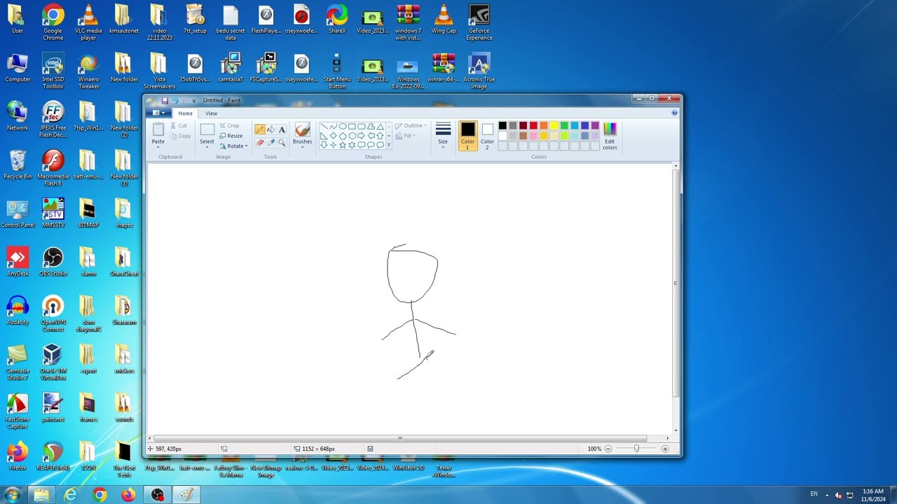897x504 pixels.
Task: Show hidden tray icons arrow
Action: [x=827, y=495]
